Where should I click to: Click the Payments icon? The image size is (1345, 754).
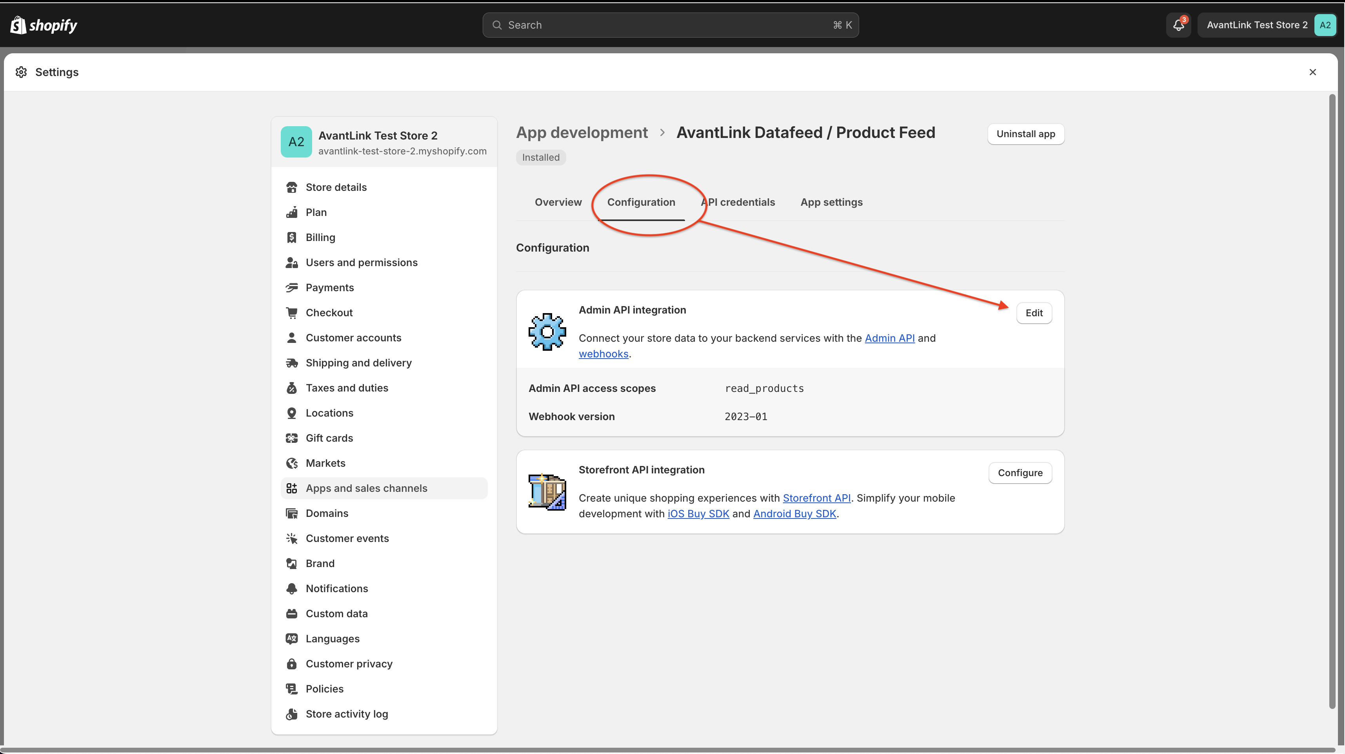pos(291,288)
